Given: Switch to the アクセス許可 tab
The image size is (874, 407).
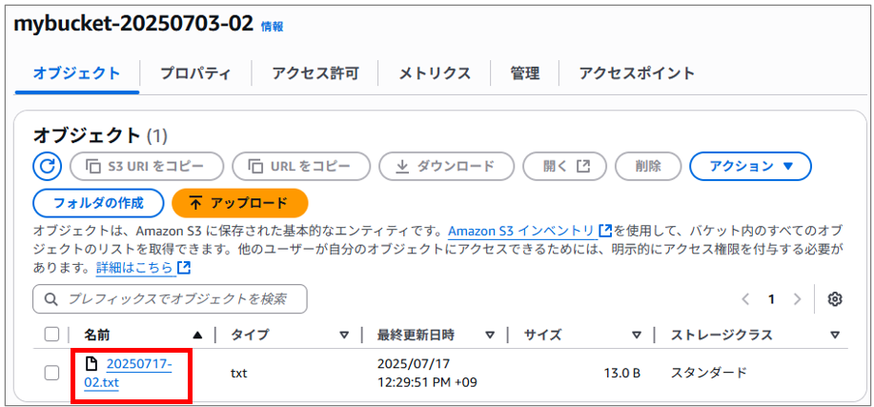Looking at the screenshot, I should pos(315,73).
